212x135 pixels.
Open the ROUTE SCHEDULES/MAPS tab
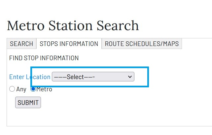point(142,44)
